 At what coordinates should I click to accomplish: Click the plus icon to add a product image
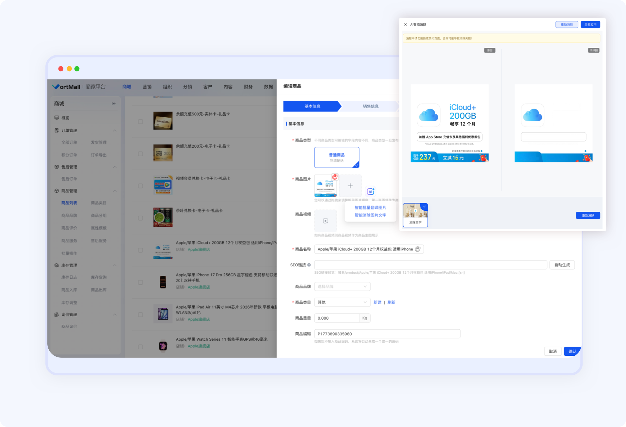pyautogui.click(x=350, y=186)
